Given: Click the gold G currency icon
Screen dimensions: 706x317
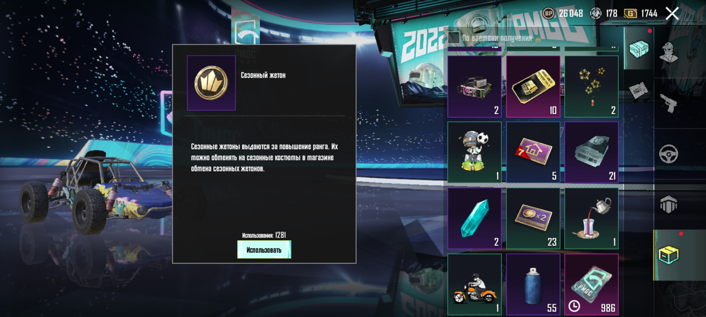Looking at the screenshot, I should [x=630, y=14].
